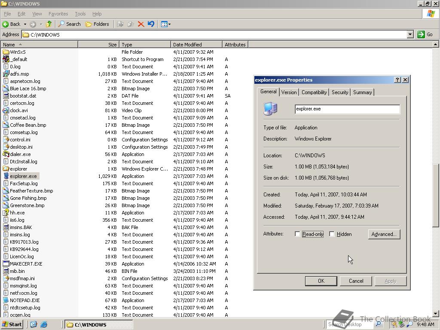
Task: Select the clock.avi video icon
Action: coord(6,110)
